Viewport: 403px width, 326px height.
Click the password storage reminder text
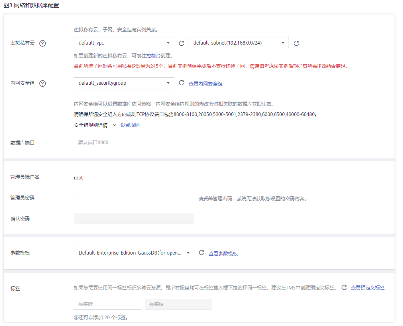252,198
